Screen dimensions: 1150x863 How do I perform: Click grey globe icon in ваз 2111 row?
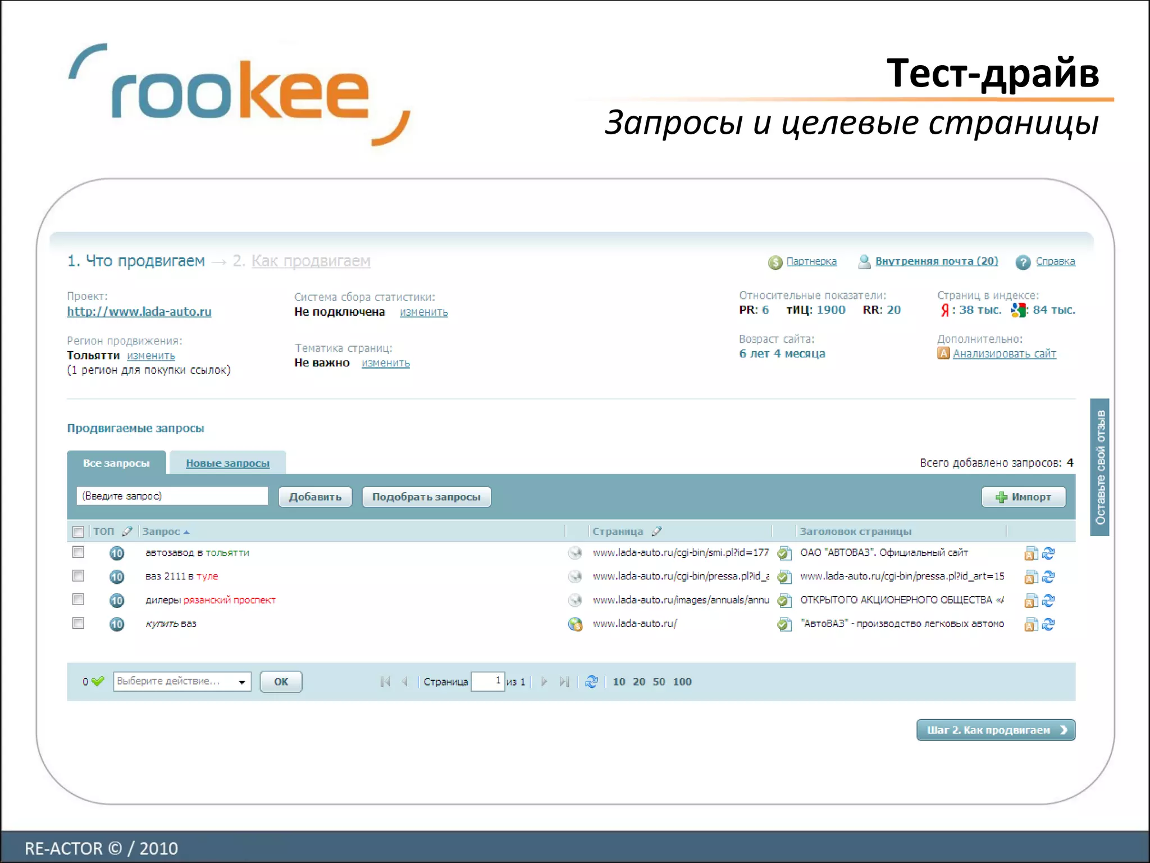[x=575, y=577]
